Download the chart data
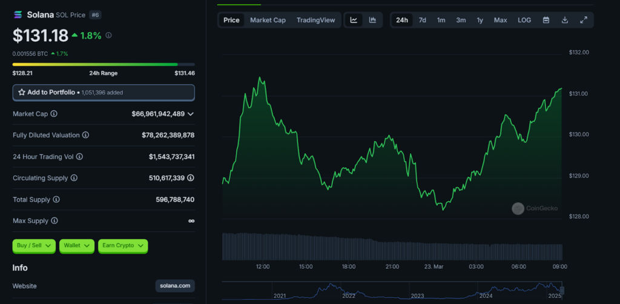This screenshot has width=620, height=304. [564, 20]
